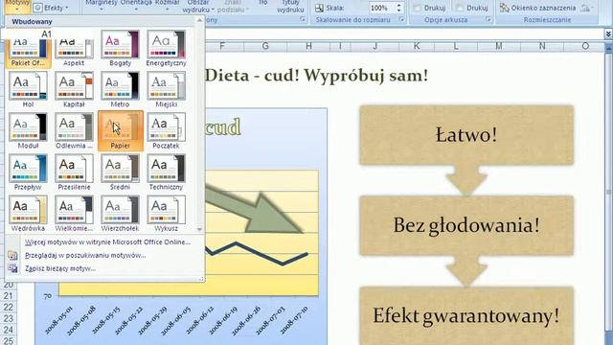
Task: Select the Przesilenie theme
Action: coord(74,172)
